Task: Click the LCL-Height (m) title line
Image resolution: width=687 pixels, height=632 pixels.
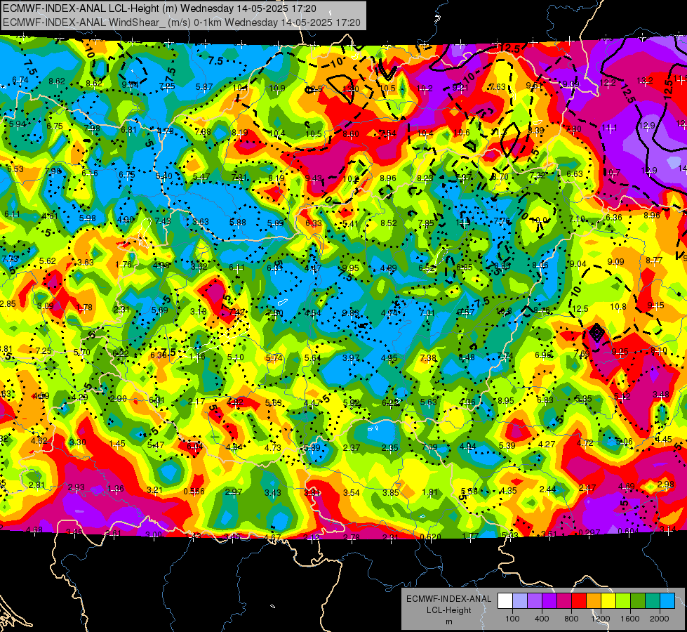Action: (x=159, y=8)
